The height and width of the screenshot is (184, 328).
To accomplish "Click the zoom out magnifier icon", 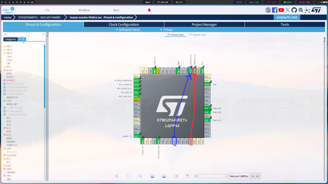I will (x=140, y=176).
